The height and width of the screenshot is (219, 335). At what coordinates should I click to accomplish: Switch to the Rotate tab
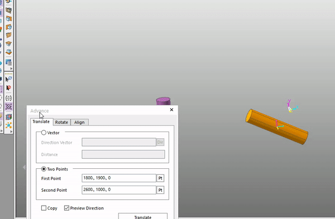[x=61, y=122]
